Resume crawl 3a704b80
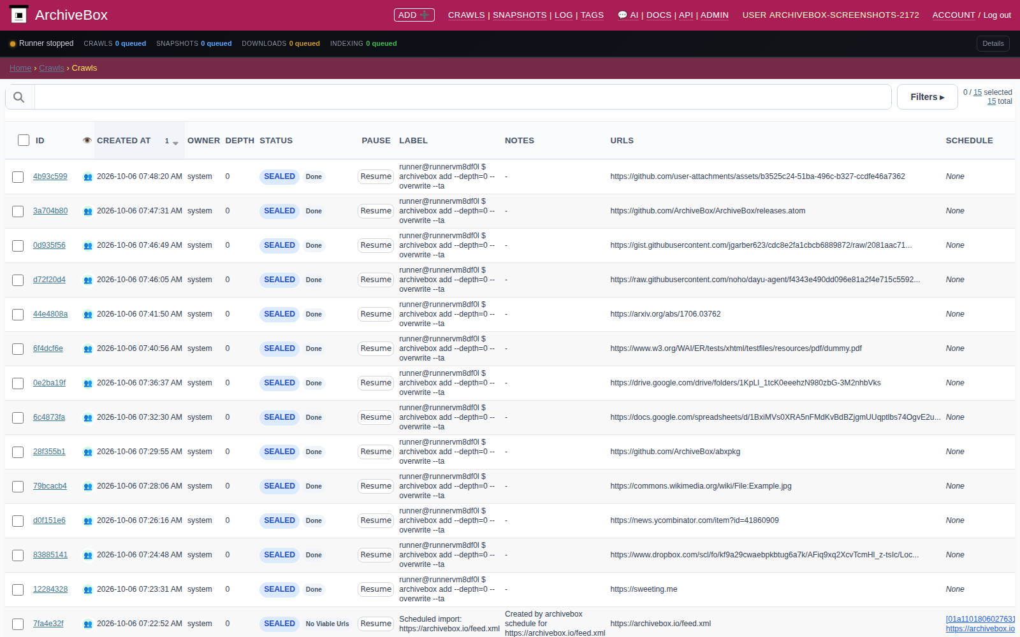Screen dimensions: 1020x637 tap(376, 211)
